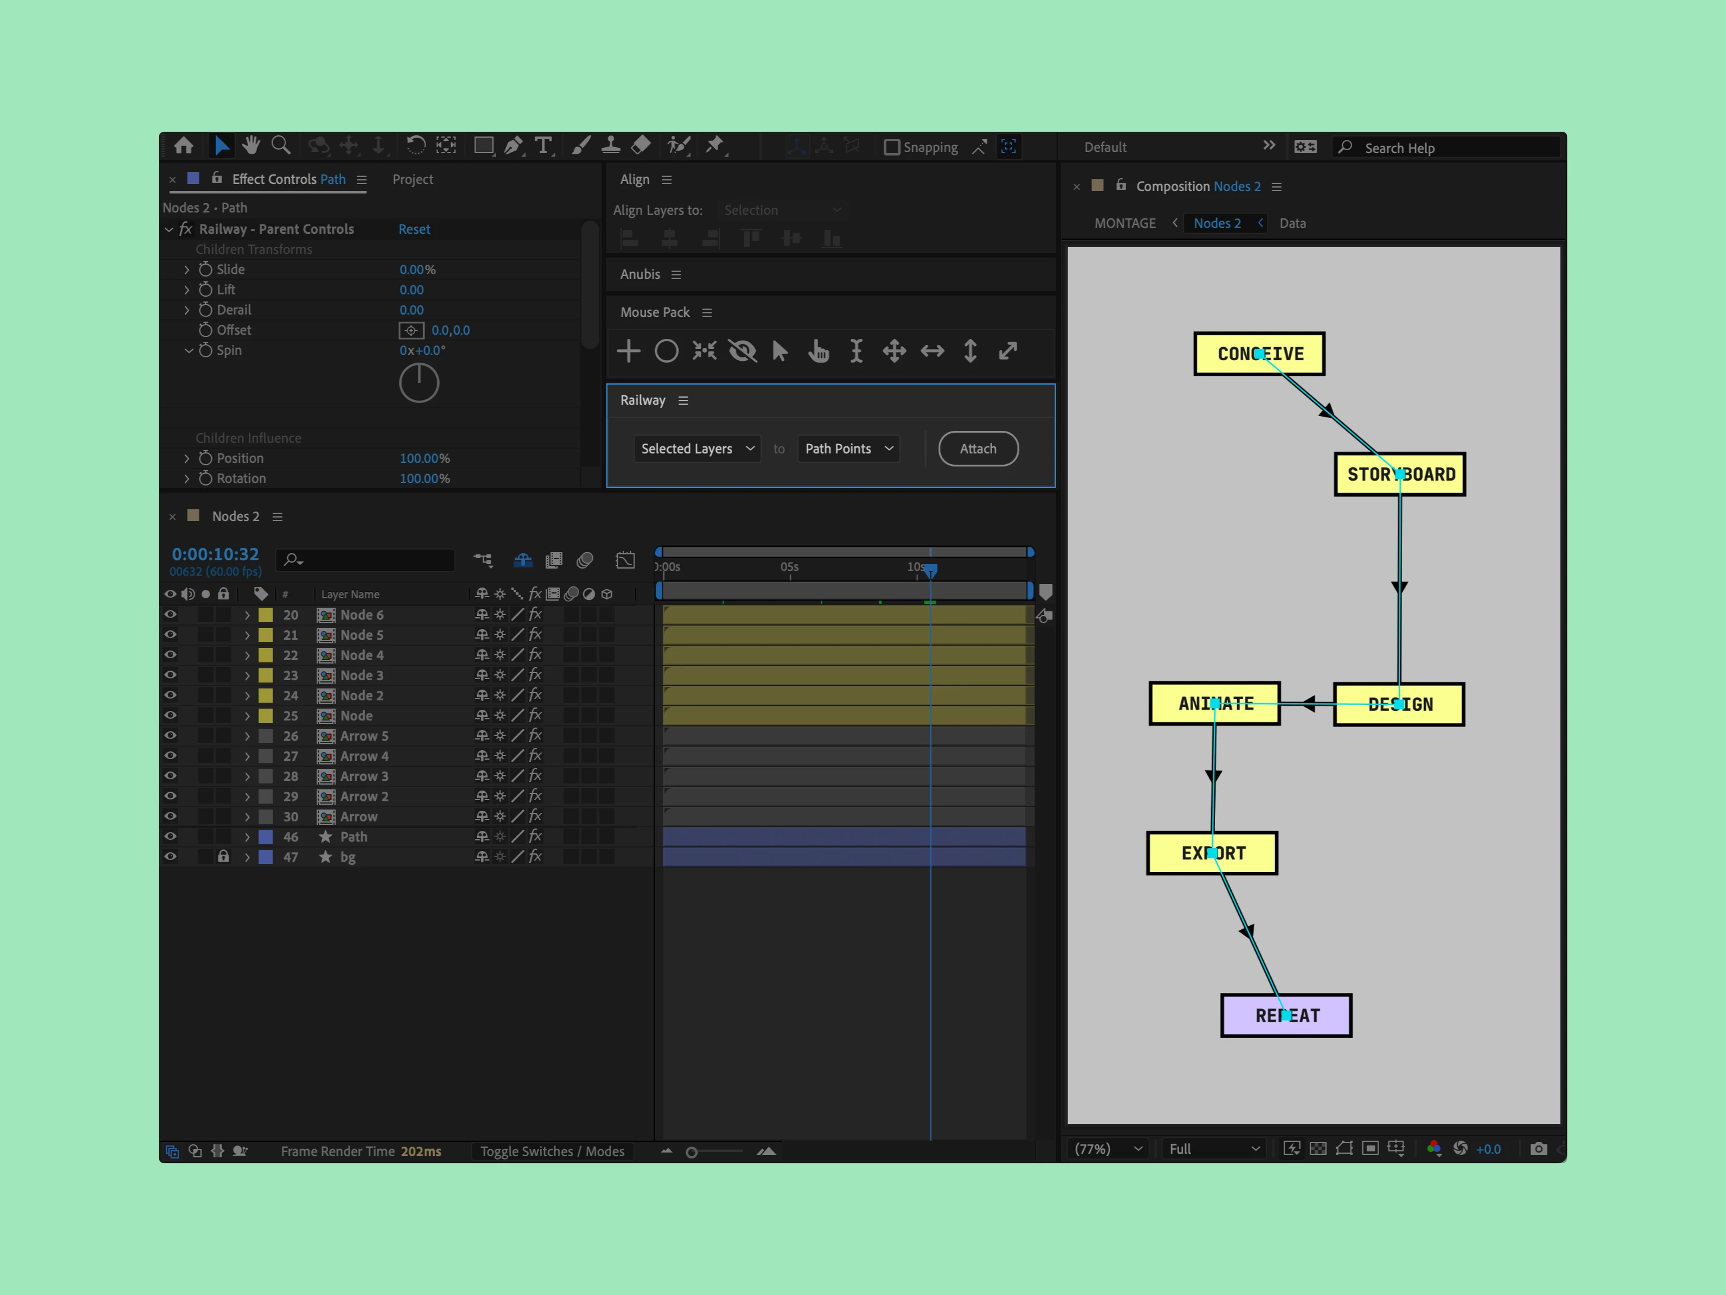The image size is (1726, 1295).
Task: Reset the Railway Parent Controls effect
Action: coord(414,228)
